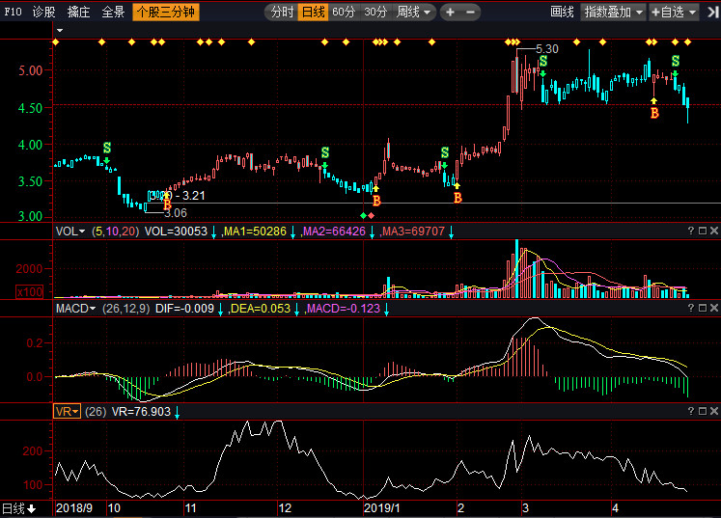Open VOL indicator dropdown
The height and width of the screenshot is (518, 721).
70,232
